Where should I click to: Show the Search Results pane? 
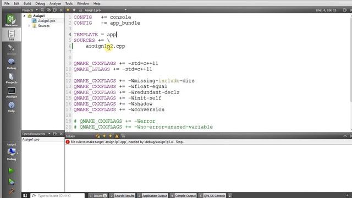tap(122, 196)
